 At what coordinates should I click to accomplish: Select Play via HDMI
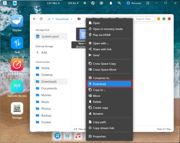[109, 35]
